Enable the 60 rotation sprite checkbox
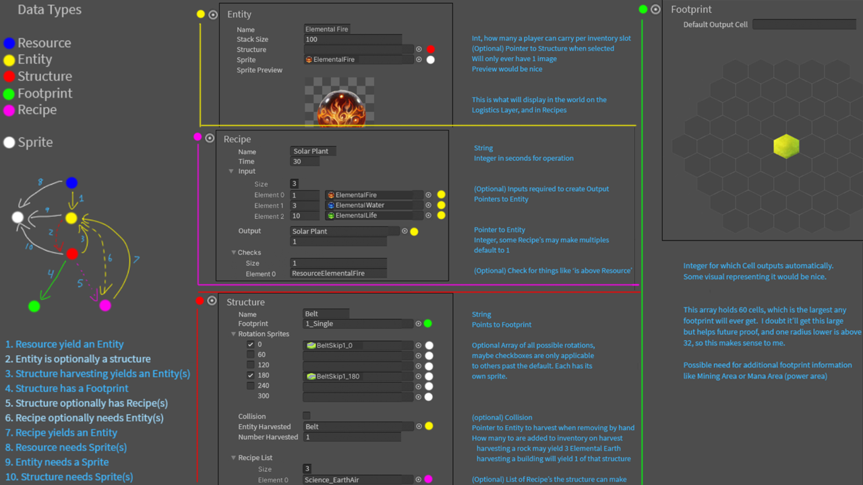The height and width of the screenshot is (485, 863). tap(251, 354)
